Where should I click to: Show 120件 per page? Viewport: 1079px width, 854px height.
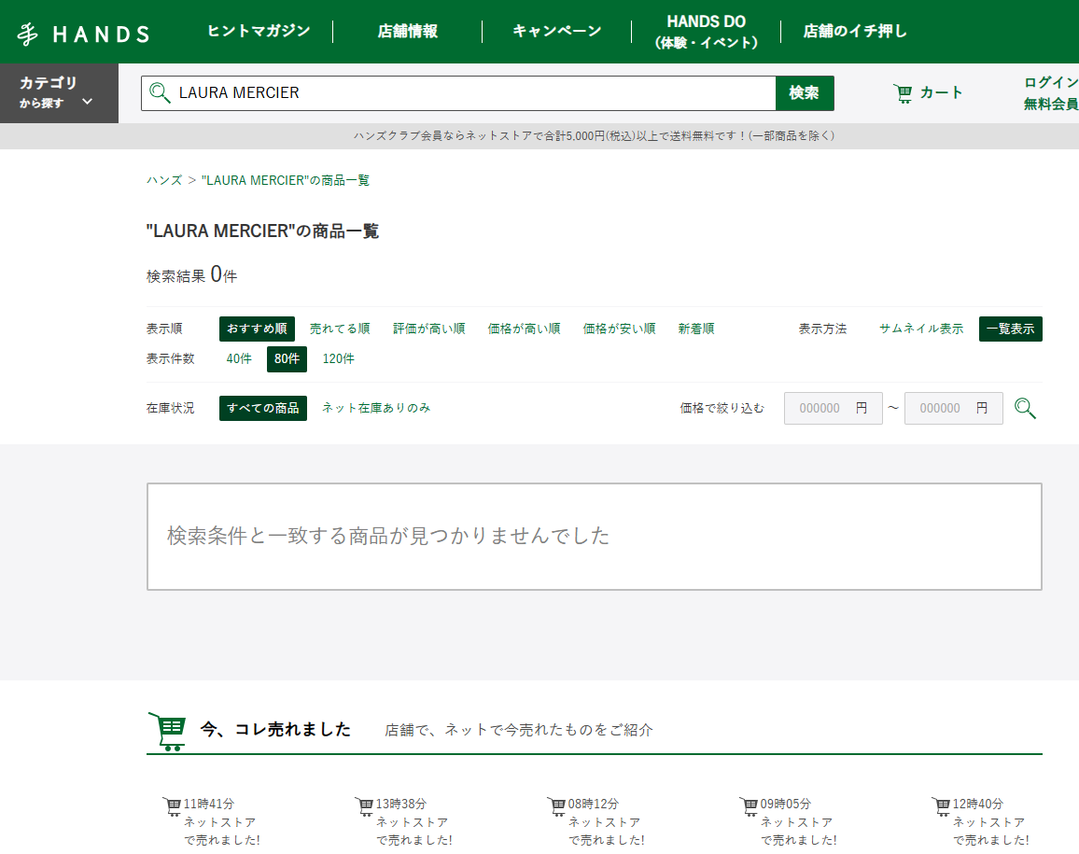click(339, 358)
